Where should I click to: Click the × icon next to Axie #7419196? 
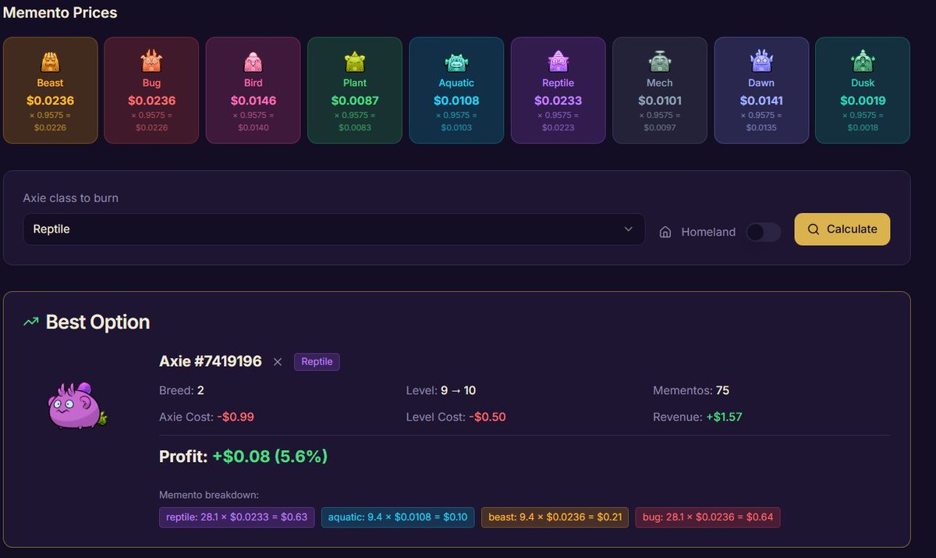tap(278, 362)
